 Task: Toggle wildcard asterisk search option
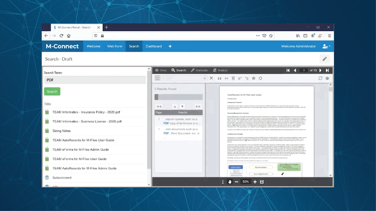tap(253, 78)
